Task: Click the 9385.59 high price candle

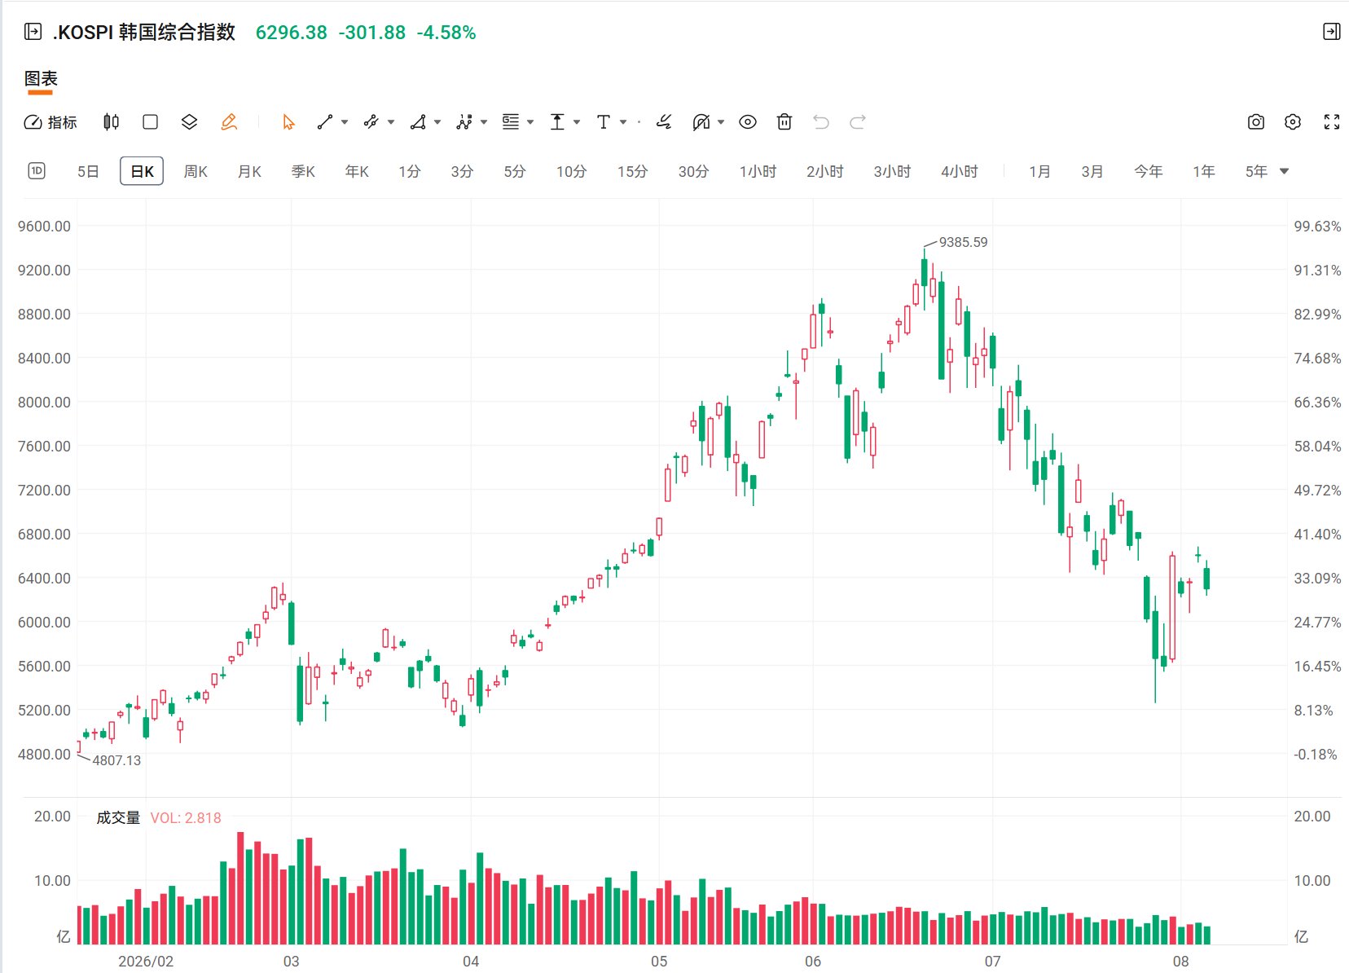Action: (x=925, y=272)
